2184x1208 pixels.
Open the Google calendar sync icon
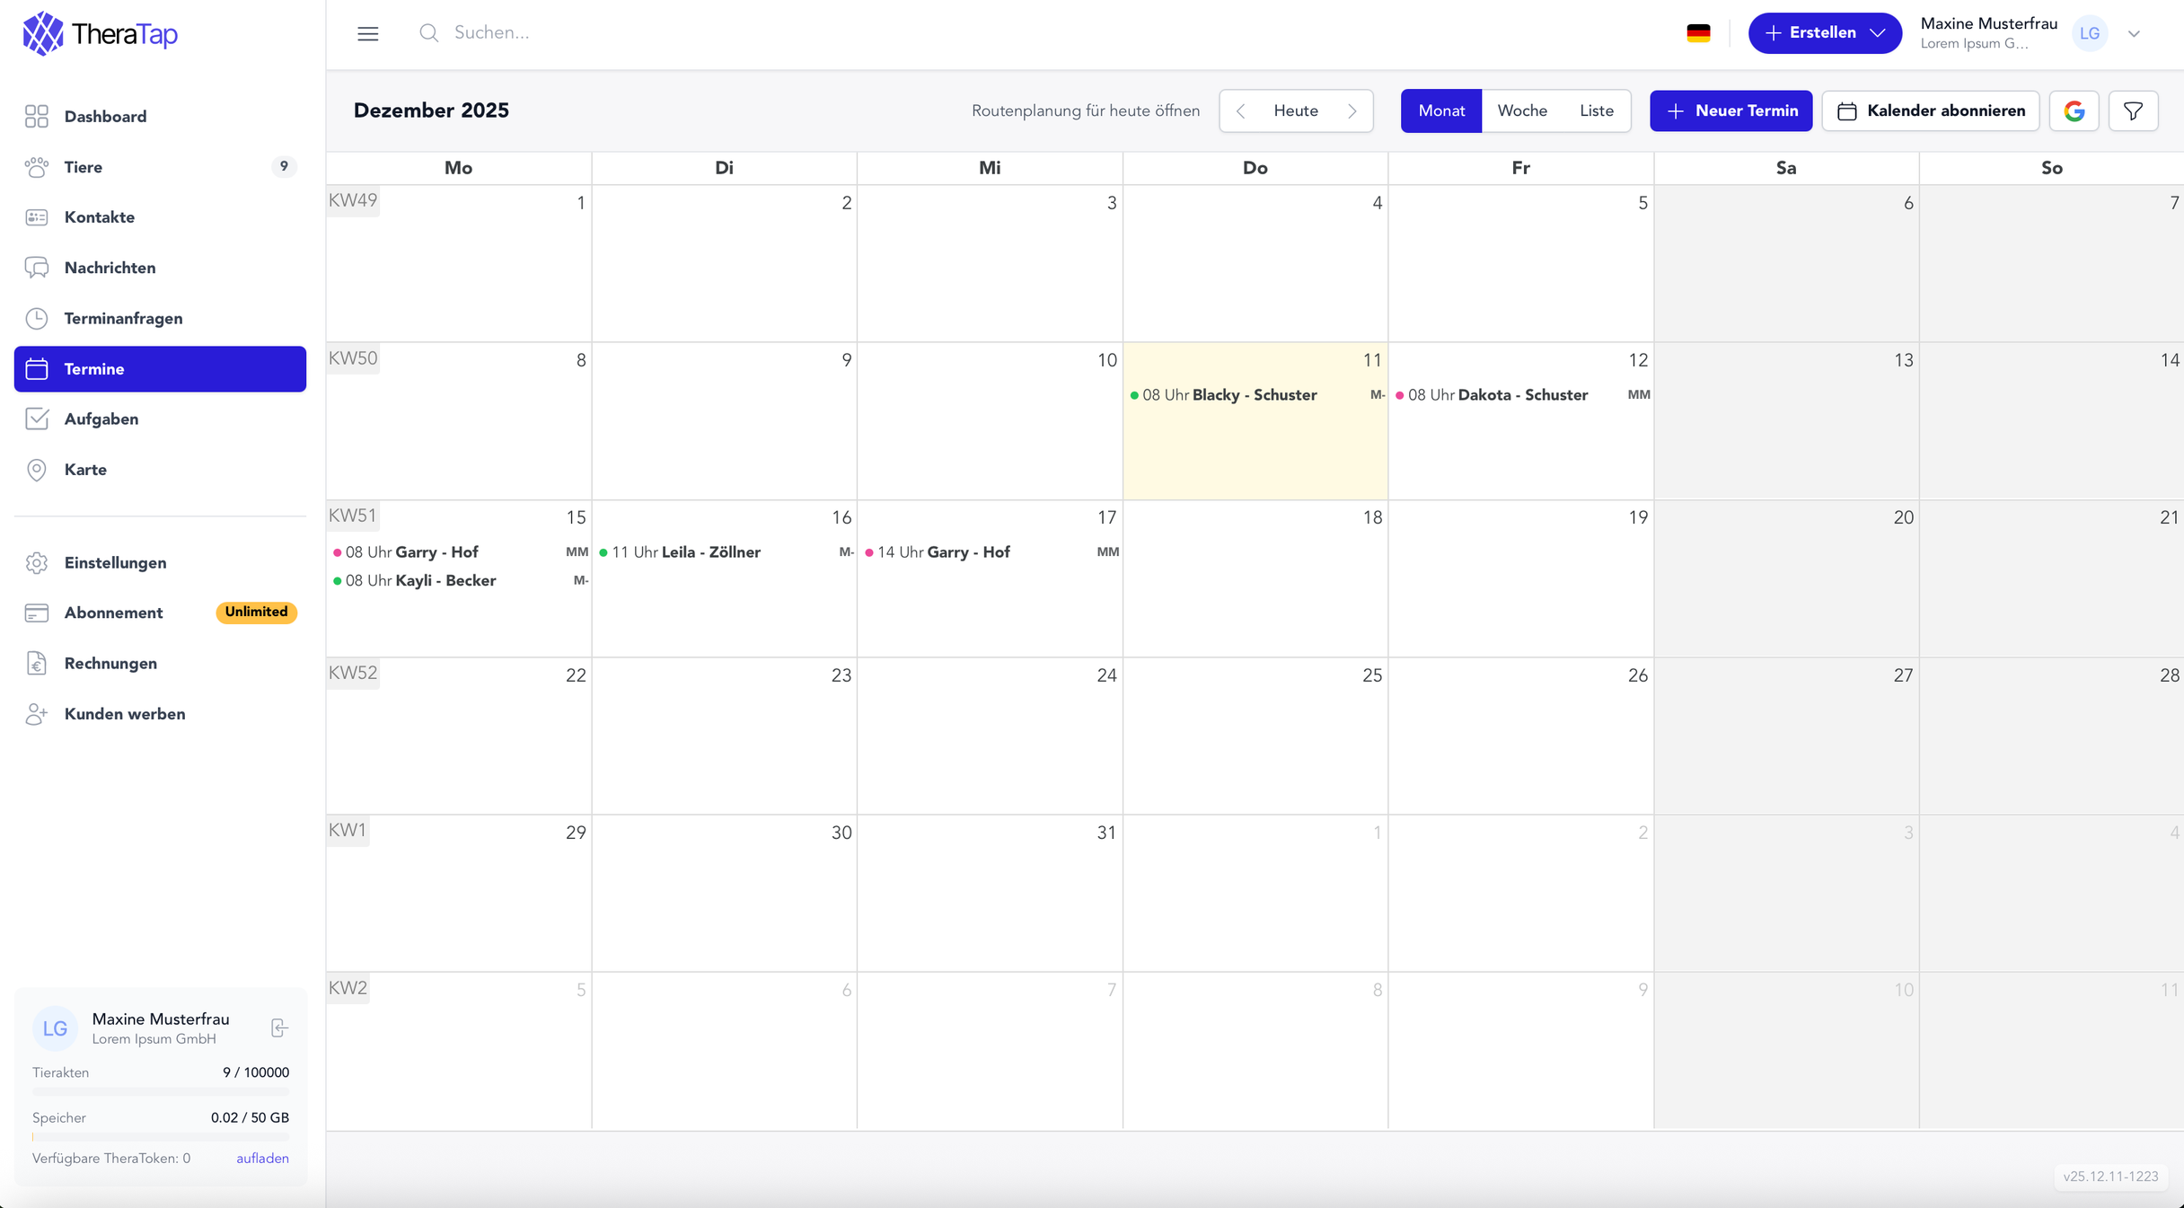pyautogui.click(x=2074, y=110)
